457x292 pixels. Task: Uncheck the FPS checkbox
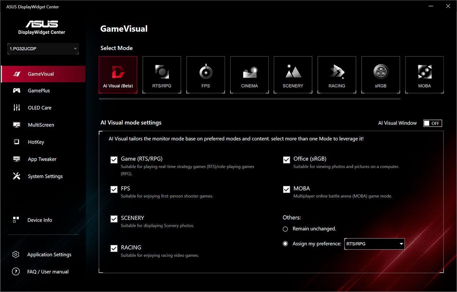click(114, 190)
